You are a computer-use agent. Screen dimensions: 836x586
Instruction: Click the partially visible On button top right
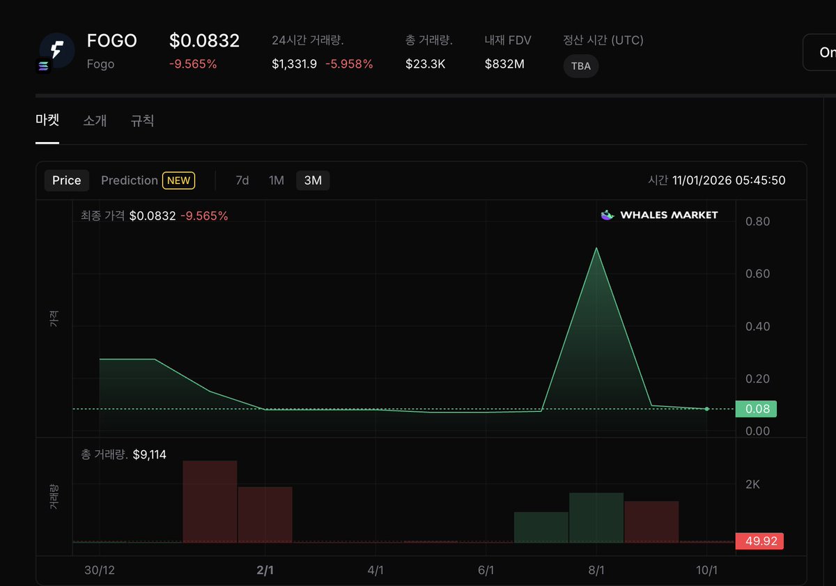coord(825,52)
